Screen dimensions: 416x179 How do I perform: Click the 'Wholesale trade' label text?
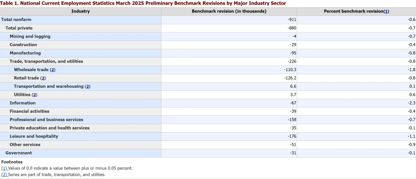(x=31, y=70)
